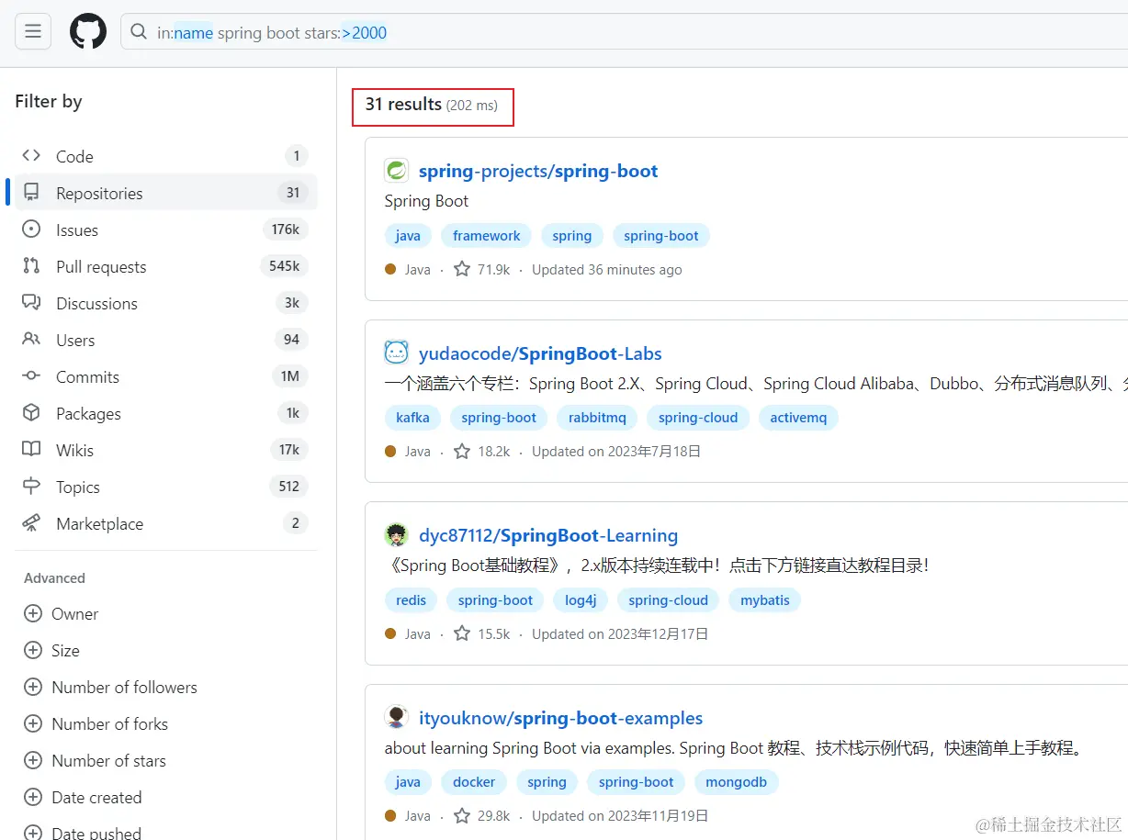Go to the GitHub homepage logo
This screenshot has width=1128, height=840.
(x=88, y=32)
